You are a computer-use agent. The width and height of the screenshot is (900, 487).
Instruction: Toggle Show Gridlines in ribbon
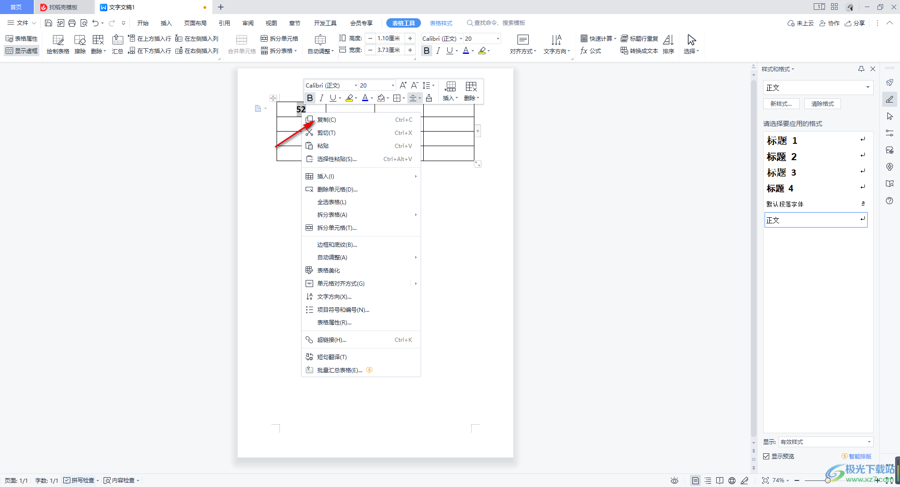click(x=22, y=51)
